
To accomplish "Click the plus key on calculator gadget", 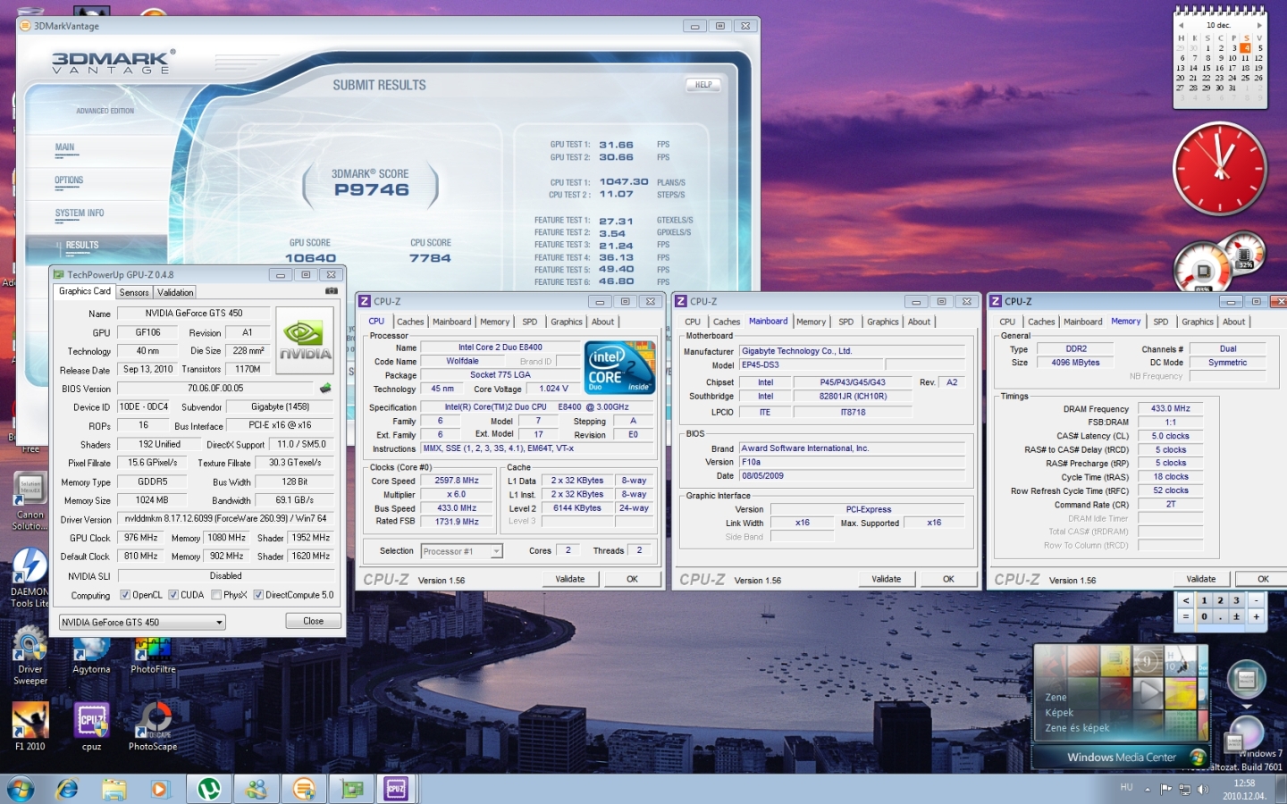I will point(1256,616).
